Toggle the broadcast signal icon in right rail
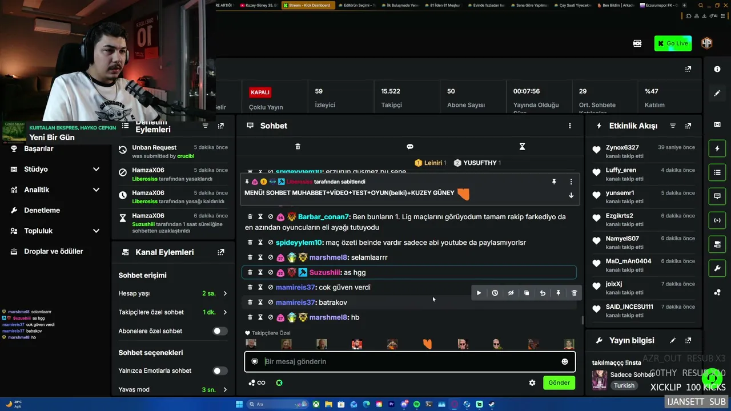This screenshot has height=411, width=731. pos(717,220)
